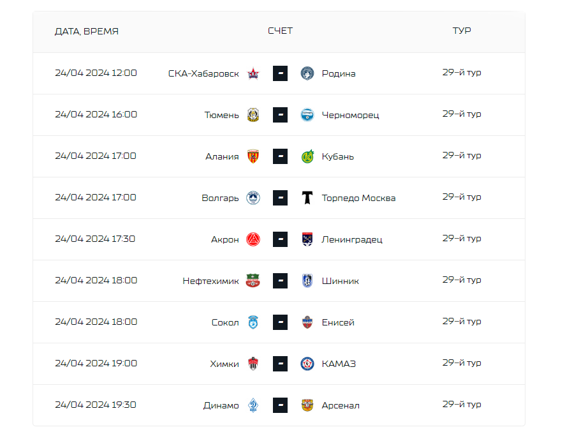
Task: Click the Кубань green emblem
Action: click(307, 156)
